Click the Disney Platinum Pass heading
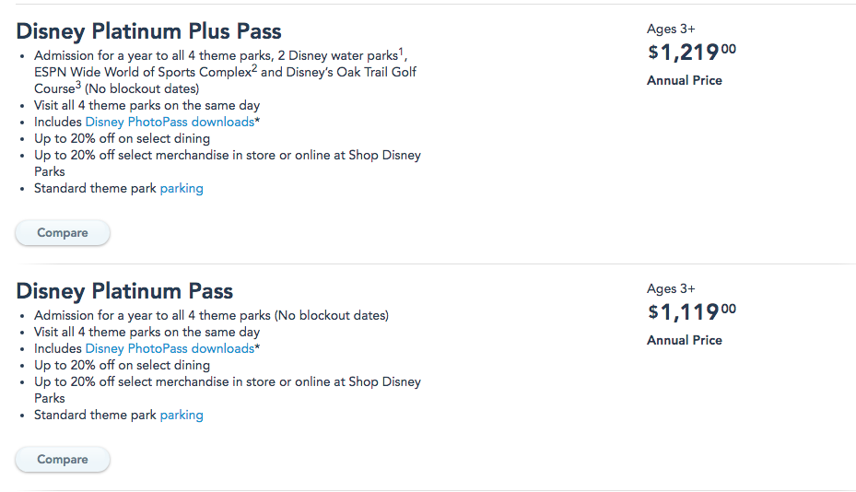Screen dimensions: 856x492 tap(124, 291)
